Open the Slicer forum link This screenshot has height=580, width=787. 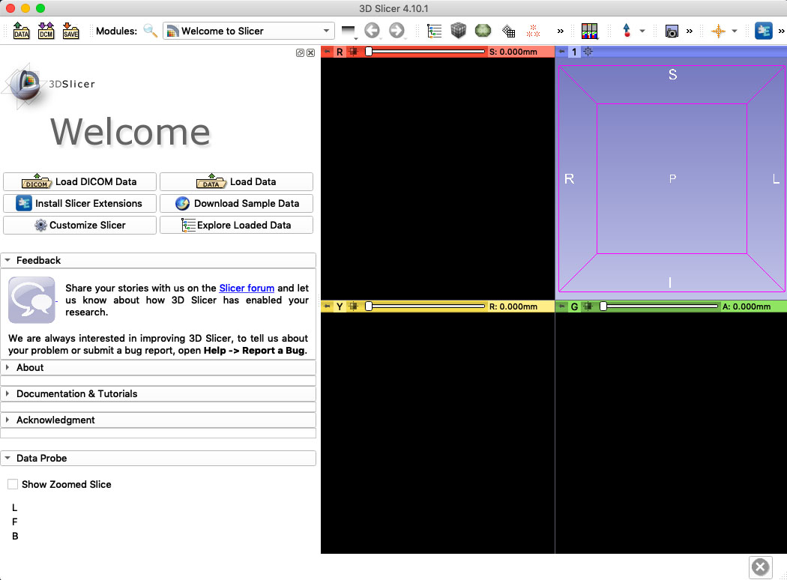[247, 288]
